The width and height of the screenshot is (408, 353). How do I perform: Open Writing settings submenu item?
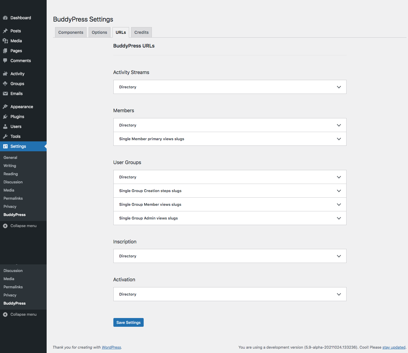[10, 166]
